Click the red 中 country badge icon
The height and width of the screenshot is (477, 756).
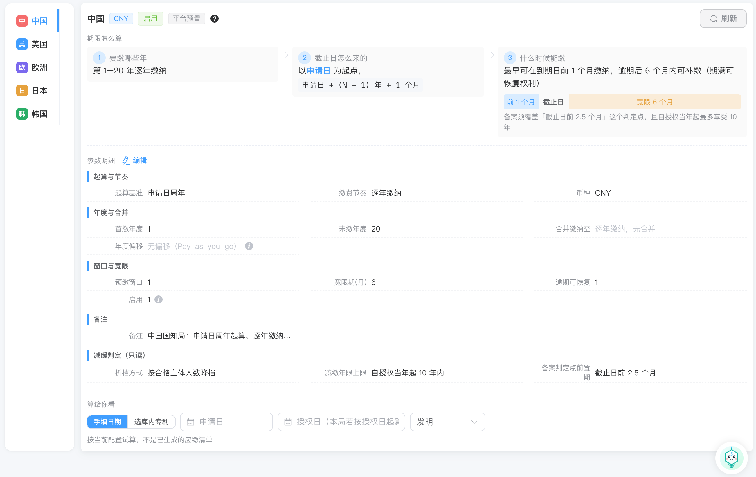tap(22, 21)
